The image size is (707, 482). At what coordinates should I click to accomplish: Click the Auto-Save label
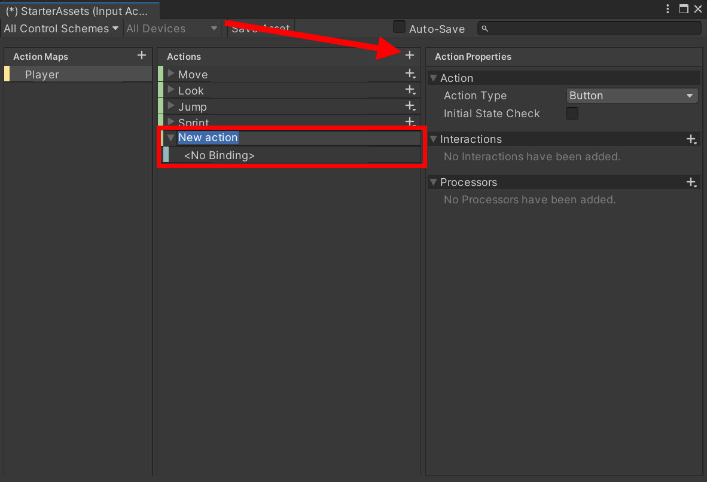(437, 29)
